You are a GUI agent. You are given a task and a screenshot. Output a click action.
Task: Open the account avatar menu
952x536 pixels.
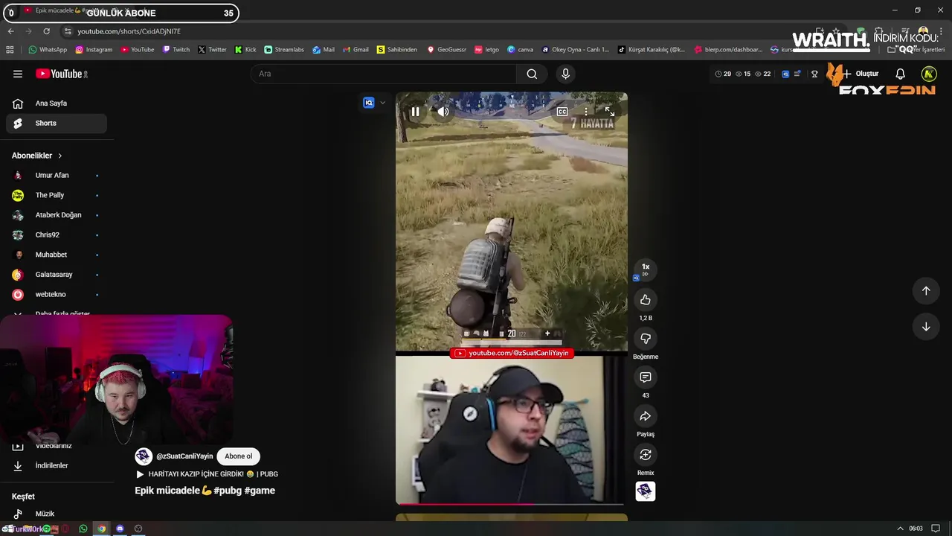point(928,74)
